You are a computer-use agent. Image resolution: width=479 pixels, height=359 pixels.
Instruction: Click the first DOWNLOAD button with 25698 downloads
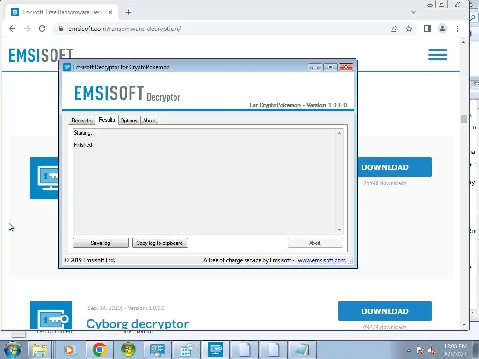(394, 167)
